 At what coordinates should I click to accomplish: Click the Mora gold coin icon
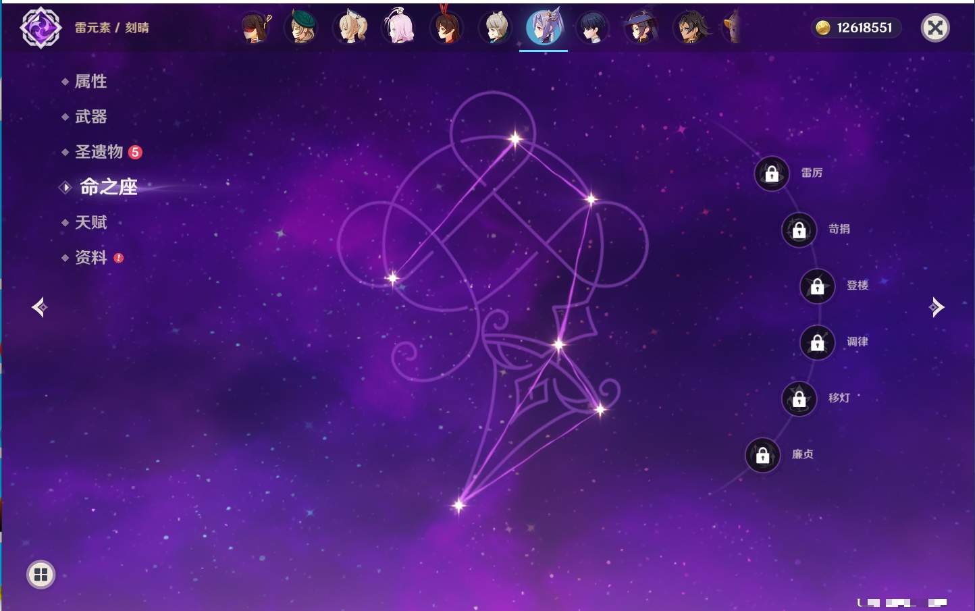click(x=823, y=28)
